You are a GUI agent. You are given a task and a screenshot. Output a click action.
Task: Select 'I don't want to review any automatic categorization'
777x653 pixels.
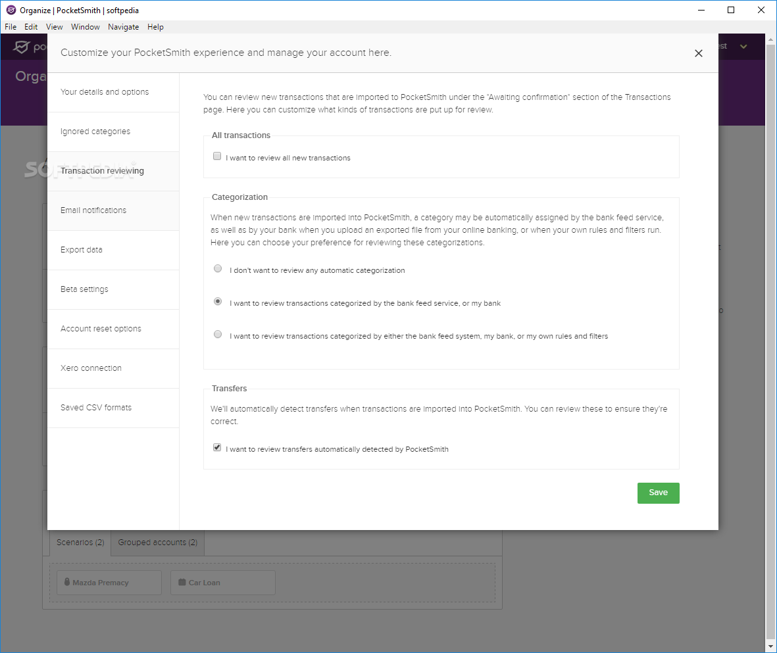coord(218,268)
